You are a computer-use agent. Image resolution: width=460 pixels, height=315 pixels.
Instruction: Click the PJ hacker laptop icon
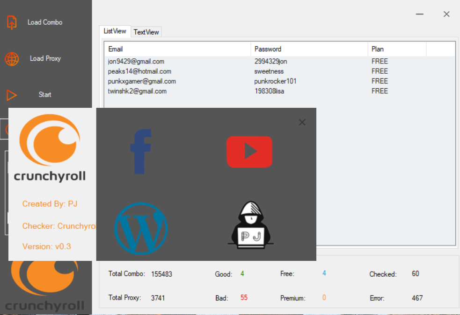(250, 225)
